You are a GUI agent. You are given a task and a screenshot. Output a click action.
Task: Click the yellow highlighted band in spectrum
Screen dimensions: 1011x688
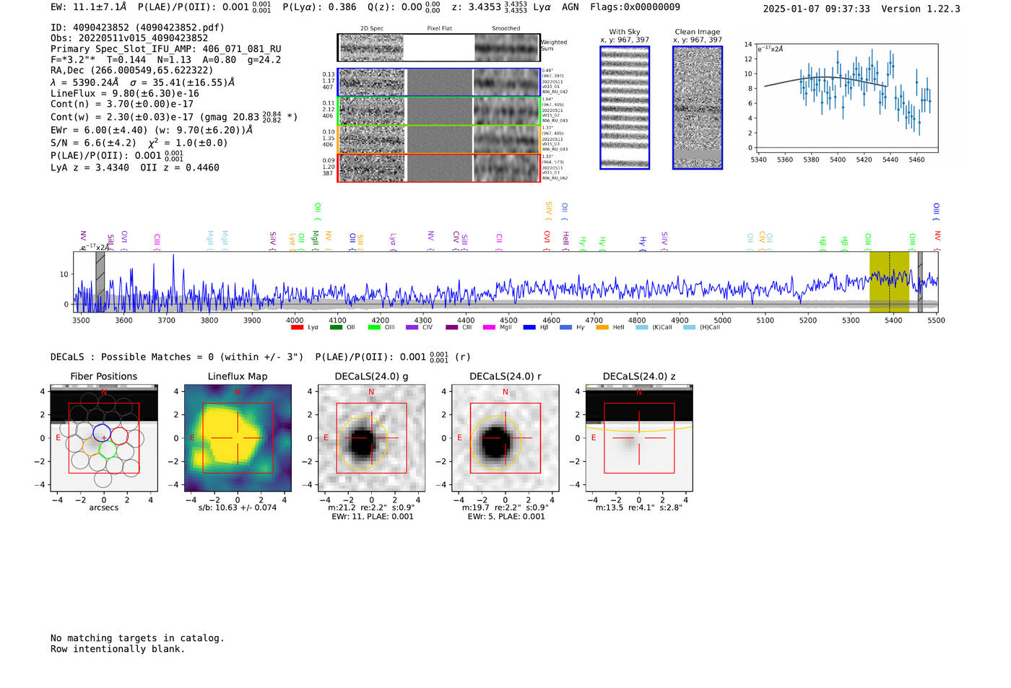click(x=889, y=282)
